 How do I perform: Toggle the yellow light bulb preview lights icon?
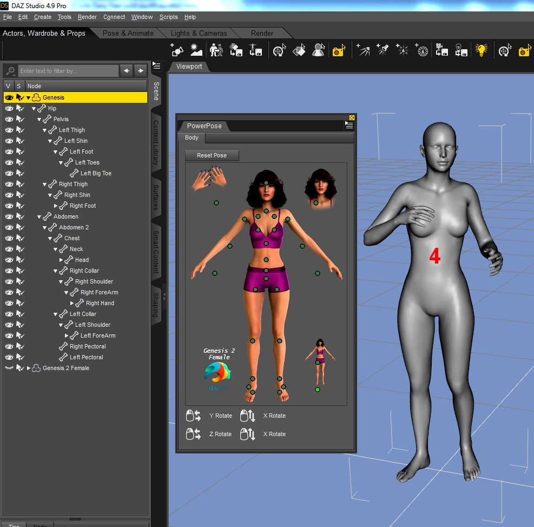tap(481, 50)
